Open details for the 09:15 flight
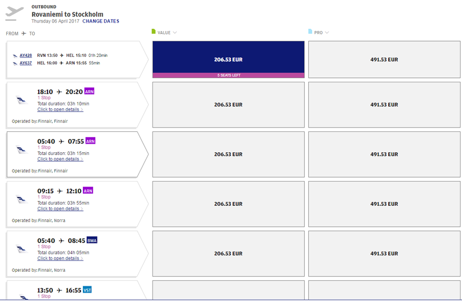This screenshot has width=462, height=305. point(60,209)
